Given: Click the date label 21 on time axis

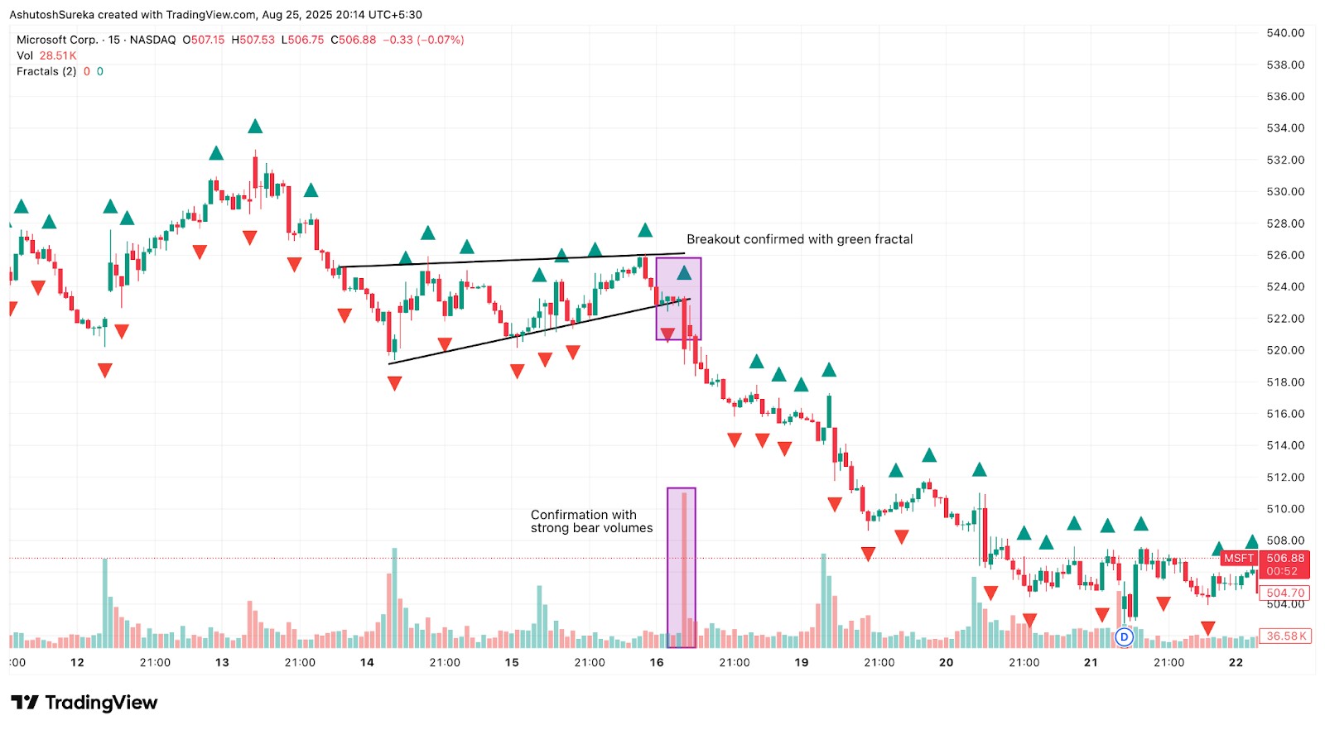Looking at the screenshot, I should click(1091, 662).
